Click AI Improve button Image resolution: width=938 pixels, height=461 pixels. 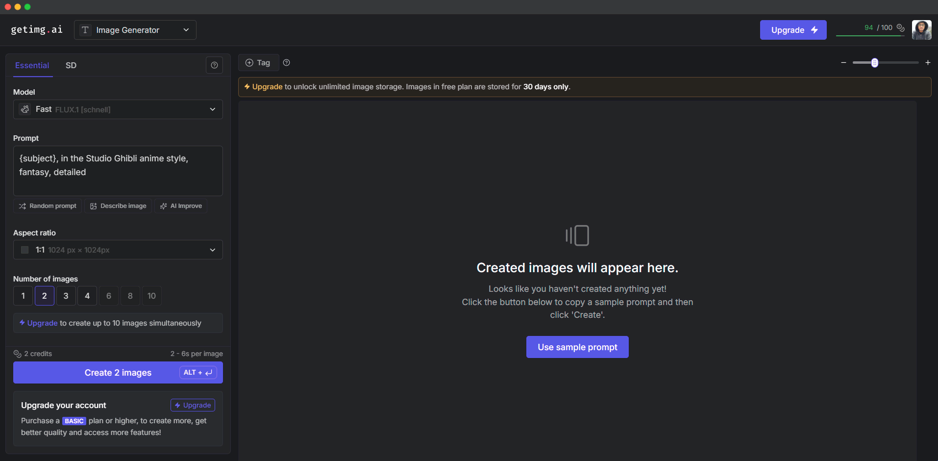(181, 206)
